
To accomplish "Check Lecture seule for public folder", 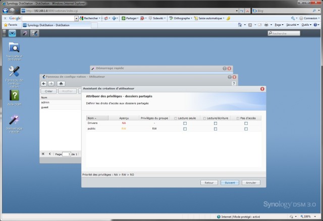I will 185,129.
